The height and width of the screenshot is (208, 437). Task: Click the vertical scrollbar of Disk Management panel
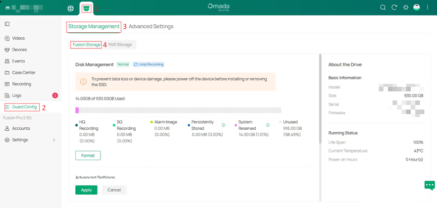click(x=320, y=99)
